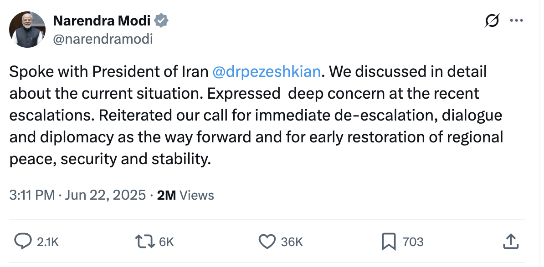Open the three-dot more options menu
The height and width of the screenshot is (267, 544).
coord(516,20)
